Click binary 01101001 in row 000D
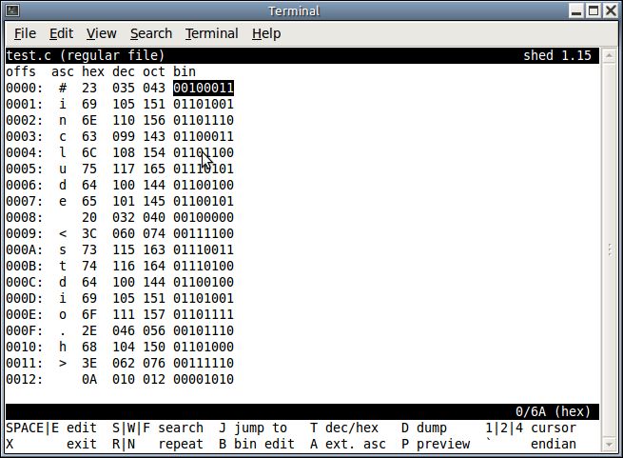The width and height of the screenshot is (623, 458). pos(204,298)
